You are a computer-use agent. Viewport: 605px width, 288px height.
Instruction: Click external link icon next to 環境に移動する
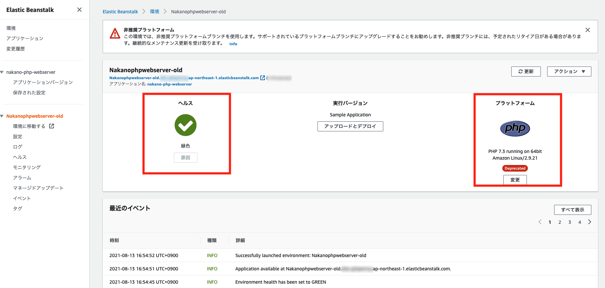tap(52, 126)
